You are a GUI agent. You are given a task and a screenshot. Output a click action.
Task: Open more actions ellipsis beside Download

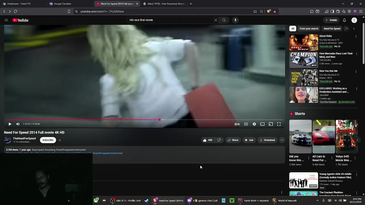pyautogui.click(x=282, y=140)
